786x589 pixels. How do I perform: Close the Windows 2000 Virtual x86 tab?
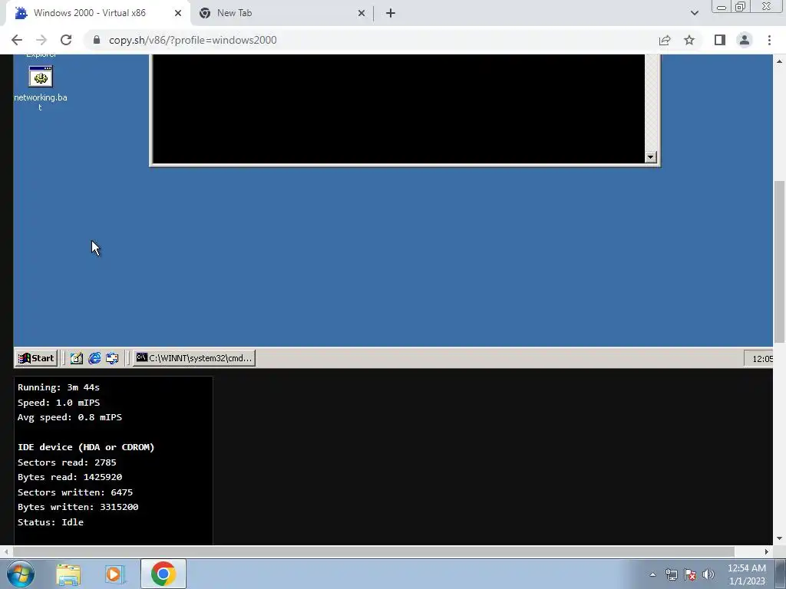tap(178, 13)
